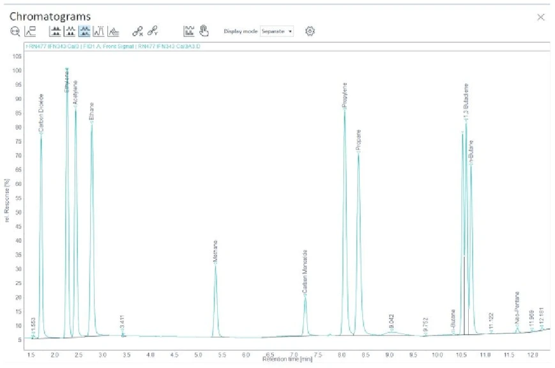This screenshot has height=368, width=555.
Task: Click the dropdown arrow next to Separate
Action: click(290, 31)
